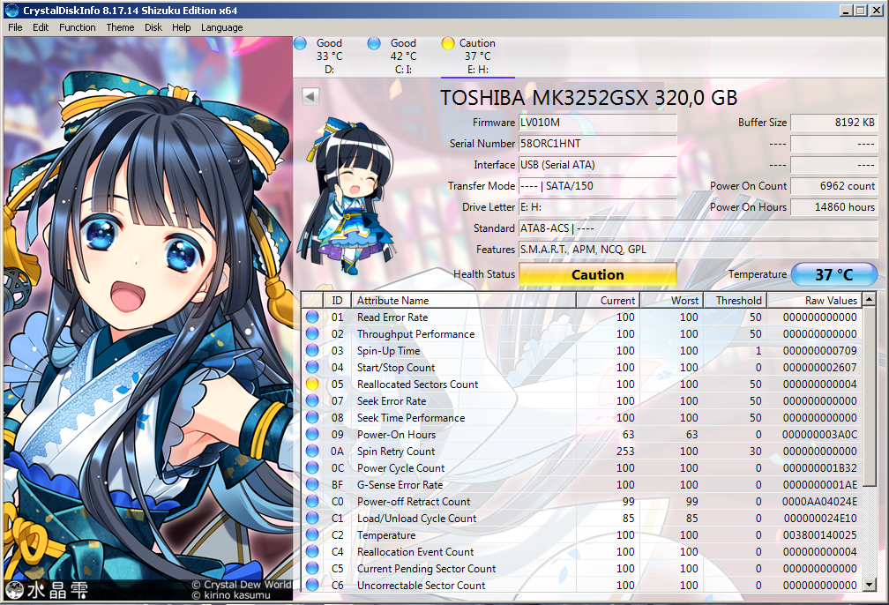Click the Power On Count value 6962 count
The width and height of the screenshot is (889, 605).
(834, 186)
